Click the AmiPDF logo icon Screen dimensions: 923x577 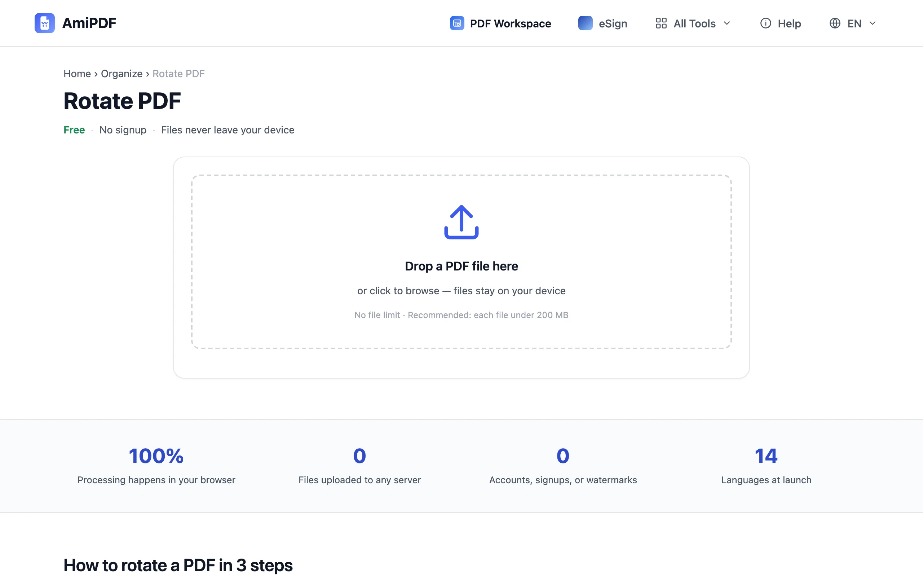pyautogui.click(x=45, y=23)
